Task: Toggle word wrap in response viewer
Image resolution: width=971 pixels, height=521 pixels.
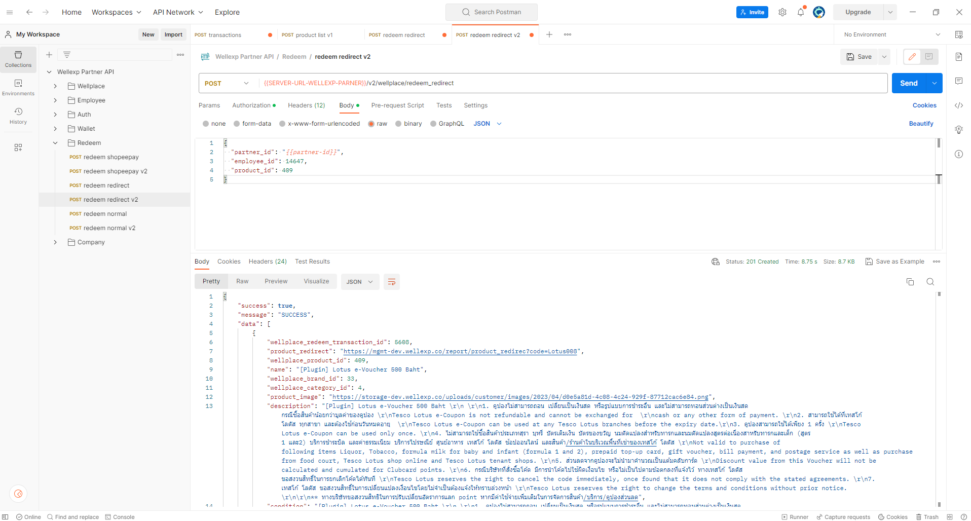Action: pos(392,282)
